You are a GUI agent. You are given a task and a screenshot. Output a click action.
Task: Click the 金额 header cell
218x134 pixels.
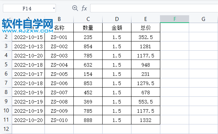[x=117, y=28]
